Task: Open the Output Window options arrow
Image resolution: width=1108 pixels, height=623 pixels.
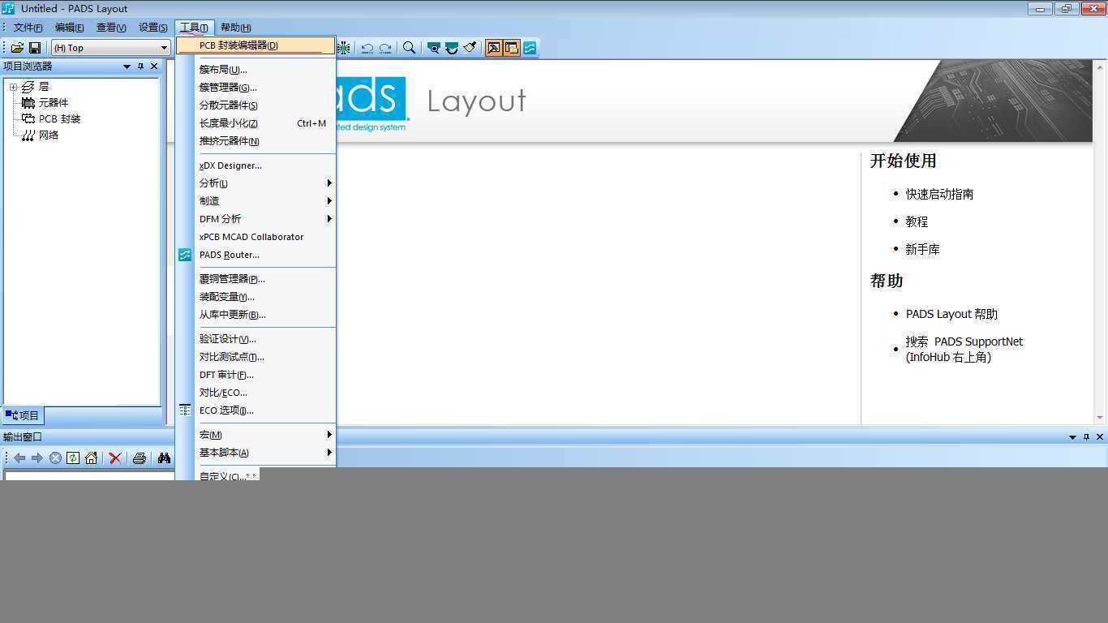Action: coord(1072,437)
